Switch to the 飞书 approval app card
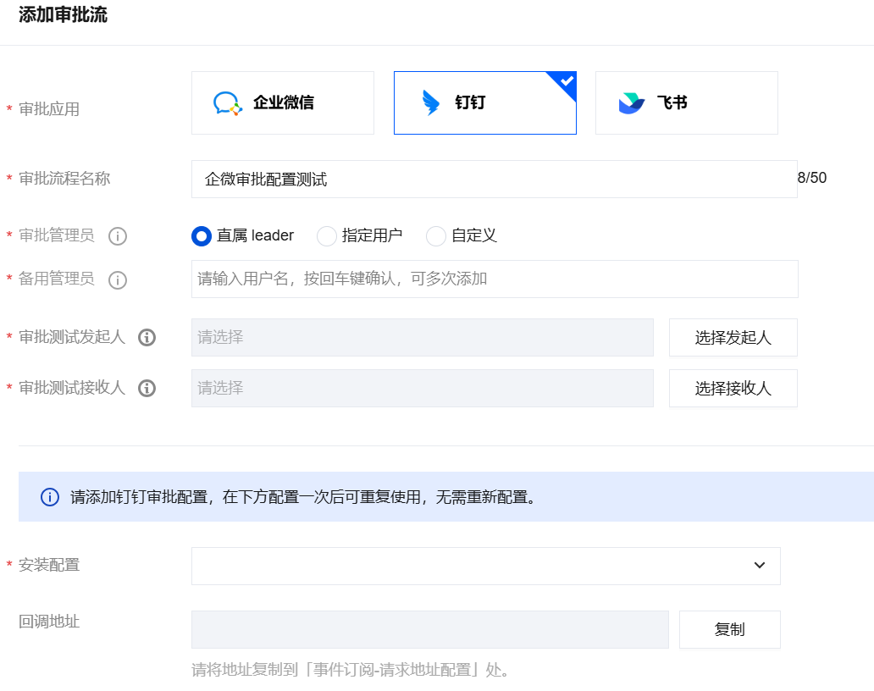Image resolution: width=874 pixels, height=691 pixels. [x=686, y=103]
